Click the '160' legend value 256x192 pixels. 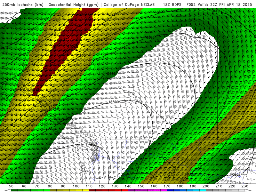click(154, 186)
